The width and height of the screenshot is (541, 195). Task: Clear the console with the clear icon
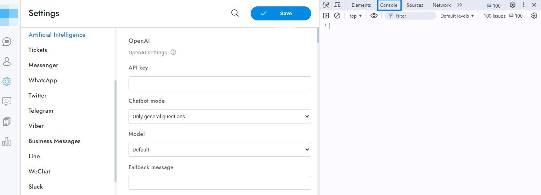(x=337, y=16)
